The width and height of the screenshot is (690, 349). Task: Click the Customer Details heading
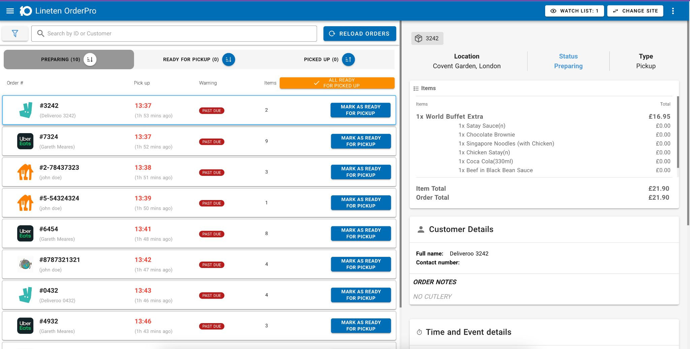click(461, 229)
